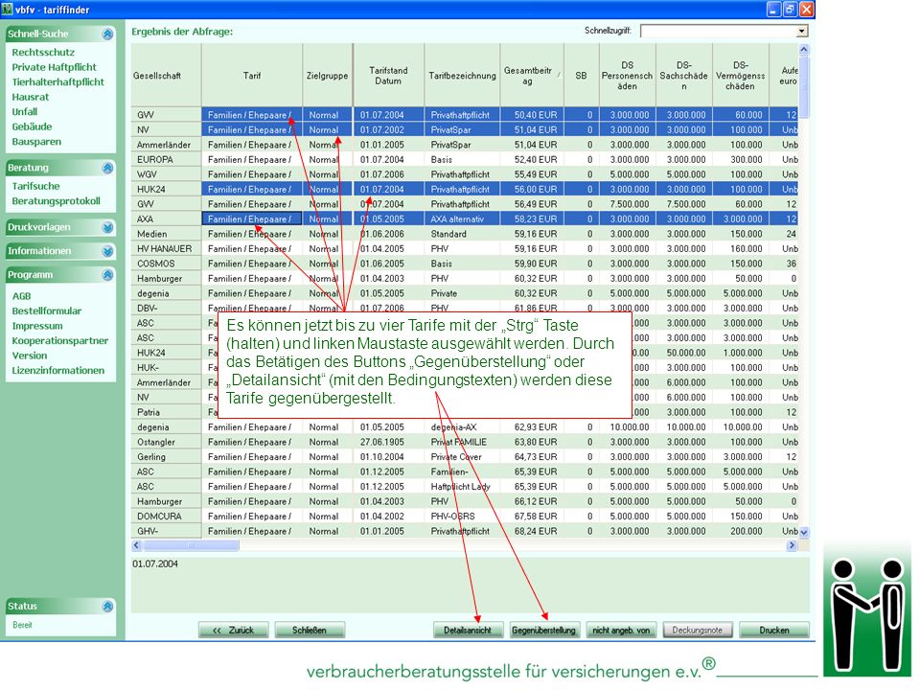
Task: Open Tierhalterhaftpflicht quick search
Action: tap(58, 82)
